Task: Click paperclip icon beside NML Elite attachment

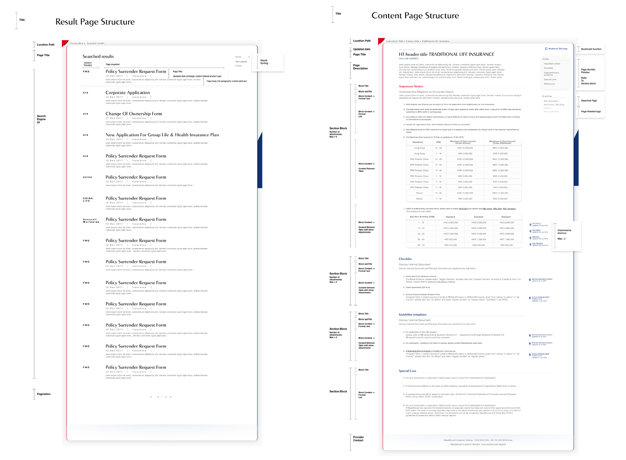Action: [530, 238]
